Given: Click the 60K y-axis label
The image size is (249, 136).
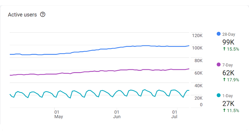Looking at the screenshot, I should click(198, 73).
